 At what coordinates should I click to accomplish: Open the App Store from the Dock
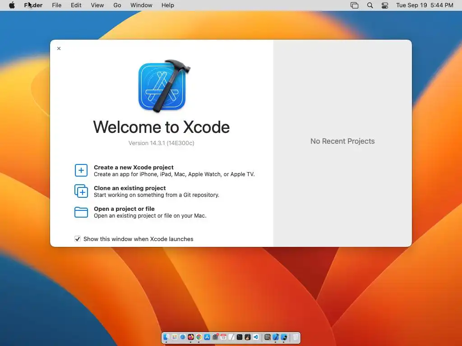tap(207, 337)
